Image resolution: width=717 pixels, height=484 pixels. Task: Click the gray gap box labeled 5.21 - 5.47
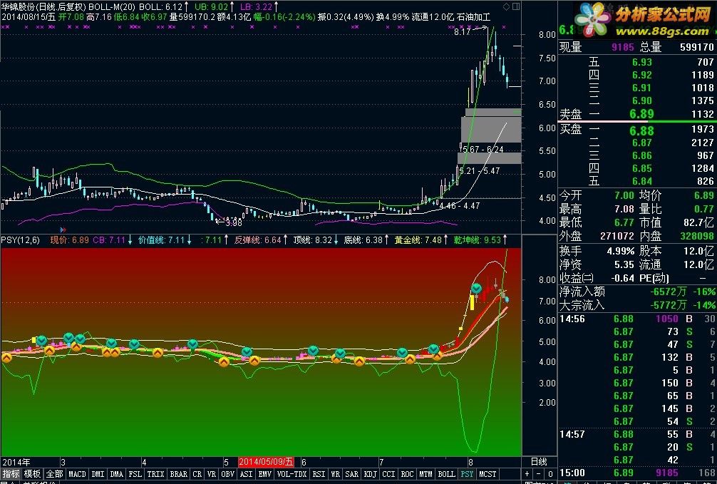(489, 158)
